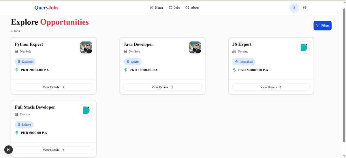View Details of Java Developer job
The height and width of the screenshot is (158, 346).
click(x=162, y=87)
